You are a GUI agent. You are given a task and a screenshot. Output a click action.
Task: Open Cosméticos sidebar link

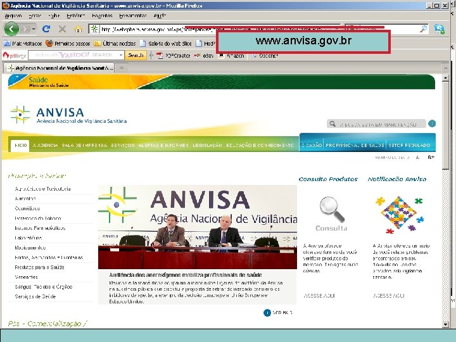(27, 208)
